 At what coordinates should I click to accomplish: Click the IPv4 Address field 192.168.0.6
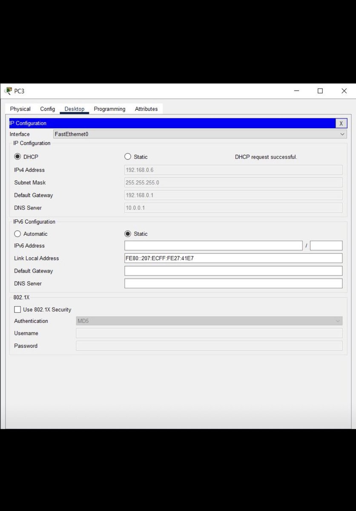pyautogui.click(x=233, y=170)
